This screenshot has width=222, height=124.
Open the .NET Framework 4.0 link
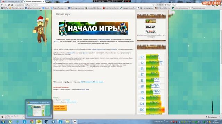point(92,82)
